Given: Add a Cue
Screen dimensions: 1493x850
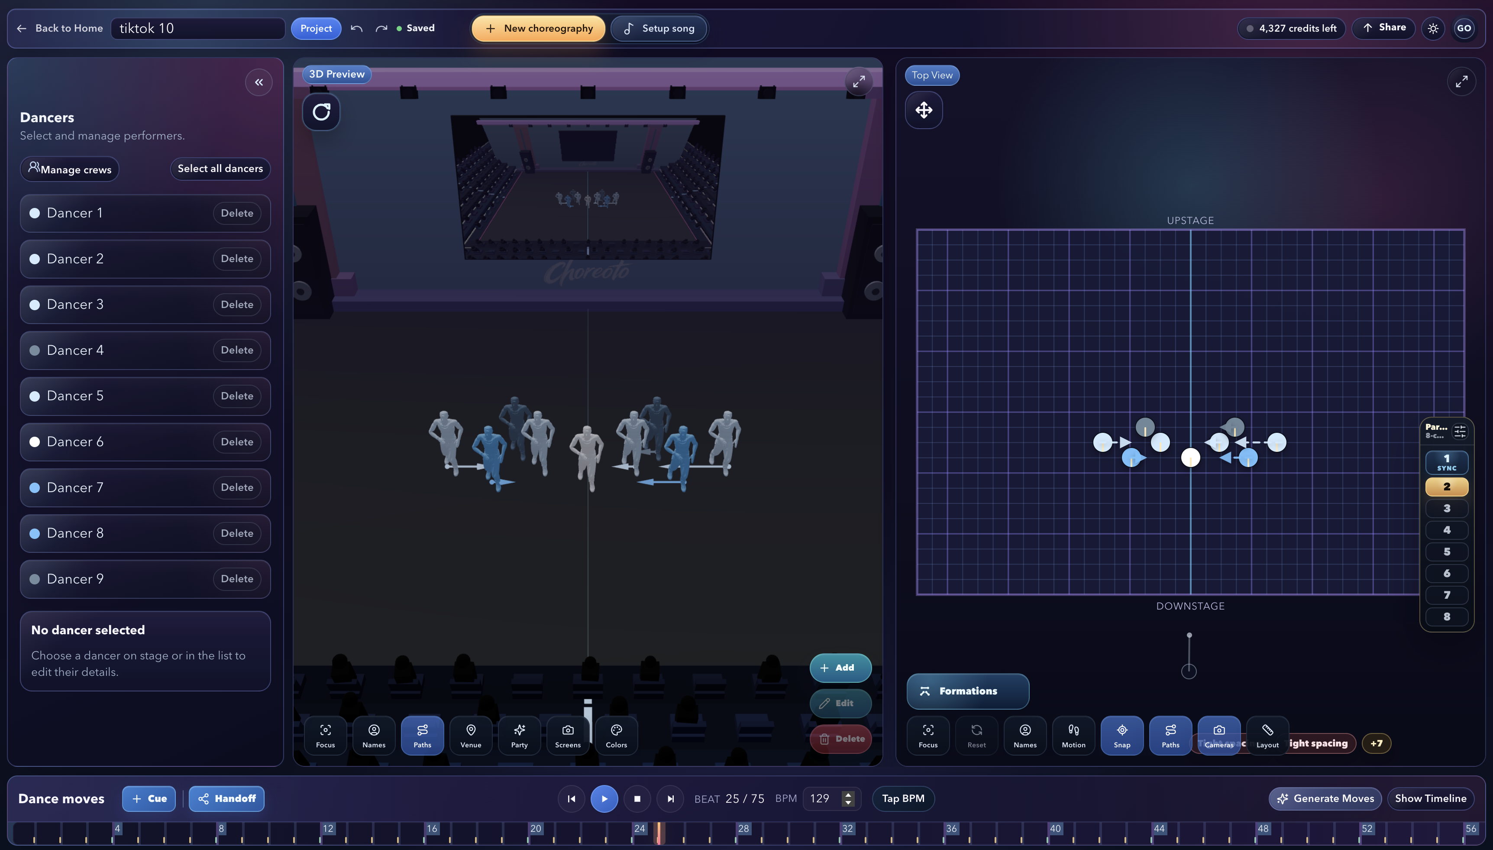Looking at the screenshot, I should pyautogui.click(x=149, y=798).
